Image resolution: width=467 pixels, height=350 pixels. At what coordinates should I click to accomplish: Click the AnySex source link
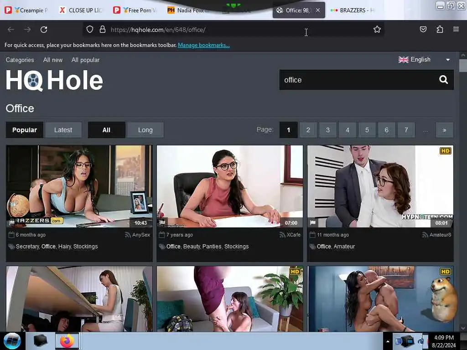click(141, 235)
